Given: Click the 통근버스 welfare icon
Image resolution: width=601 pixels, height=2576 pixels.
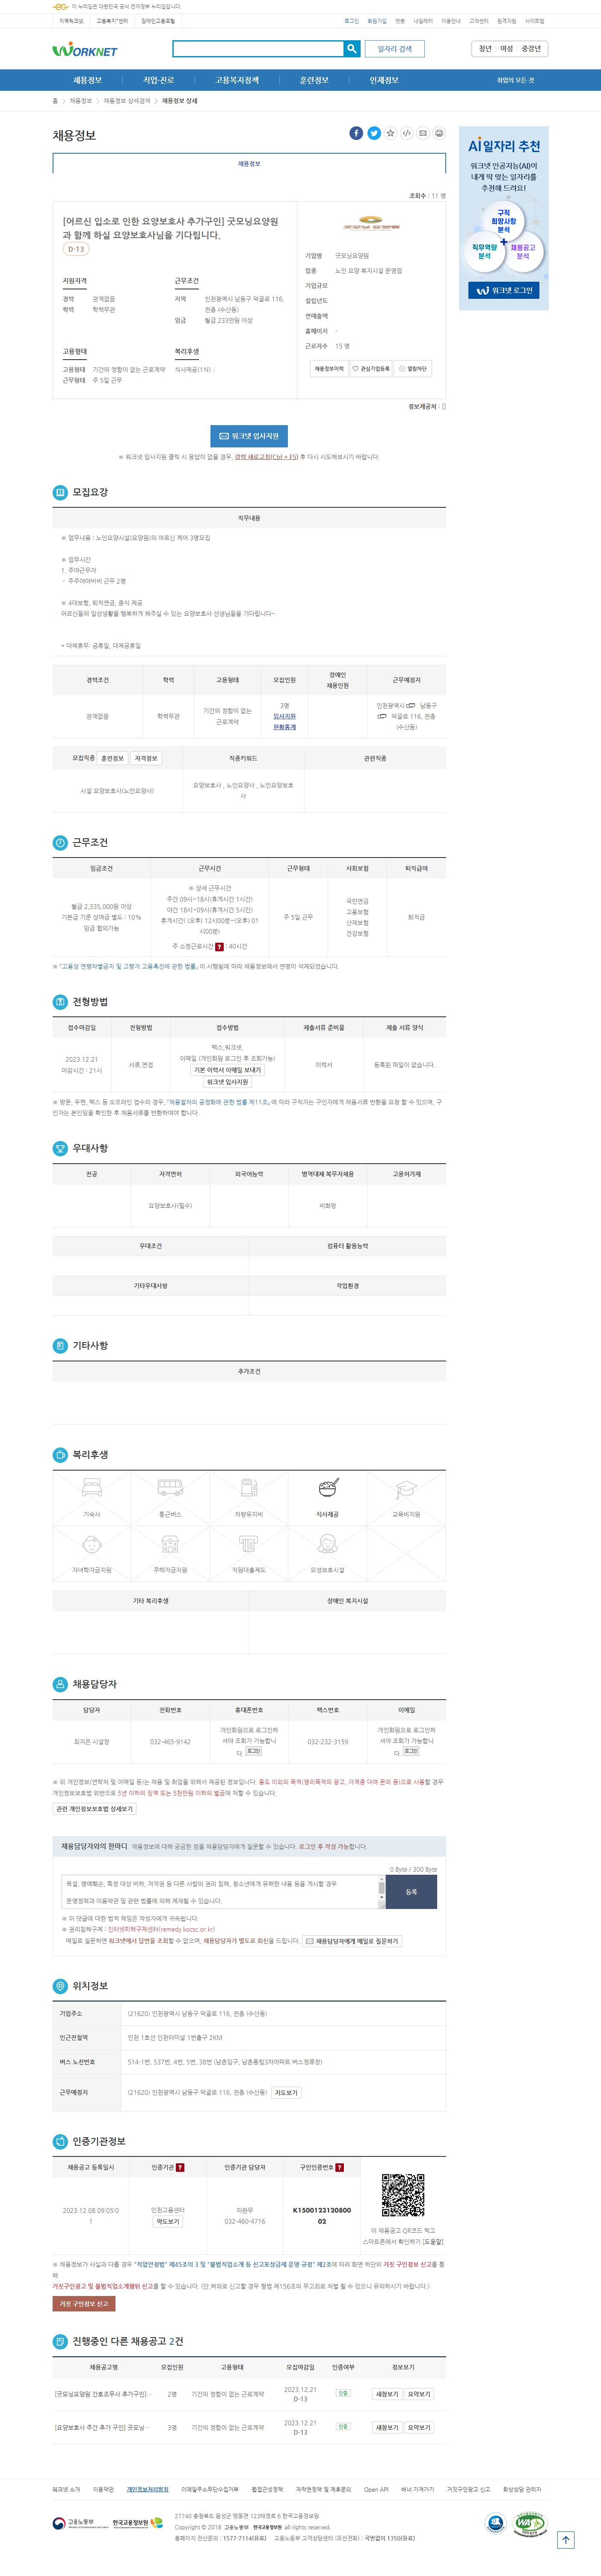Looking at the screenshot, I should click(x=170, y=1488).
